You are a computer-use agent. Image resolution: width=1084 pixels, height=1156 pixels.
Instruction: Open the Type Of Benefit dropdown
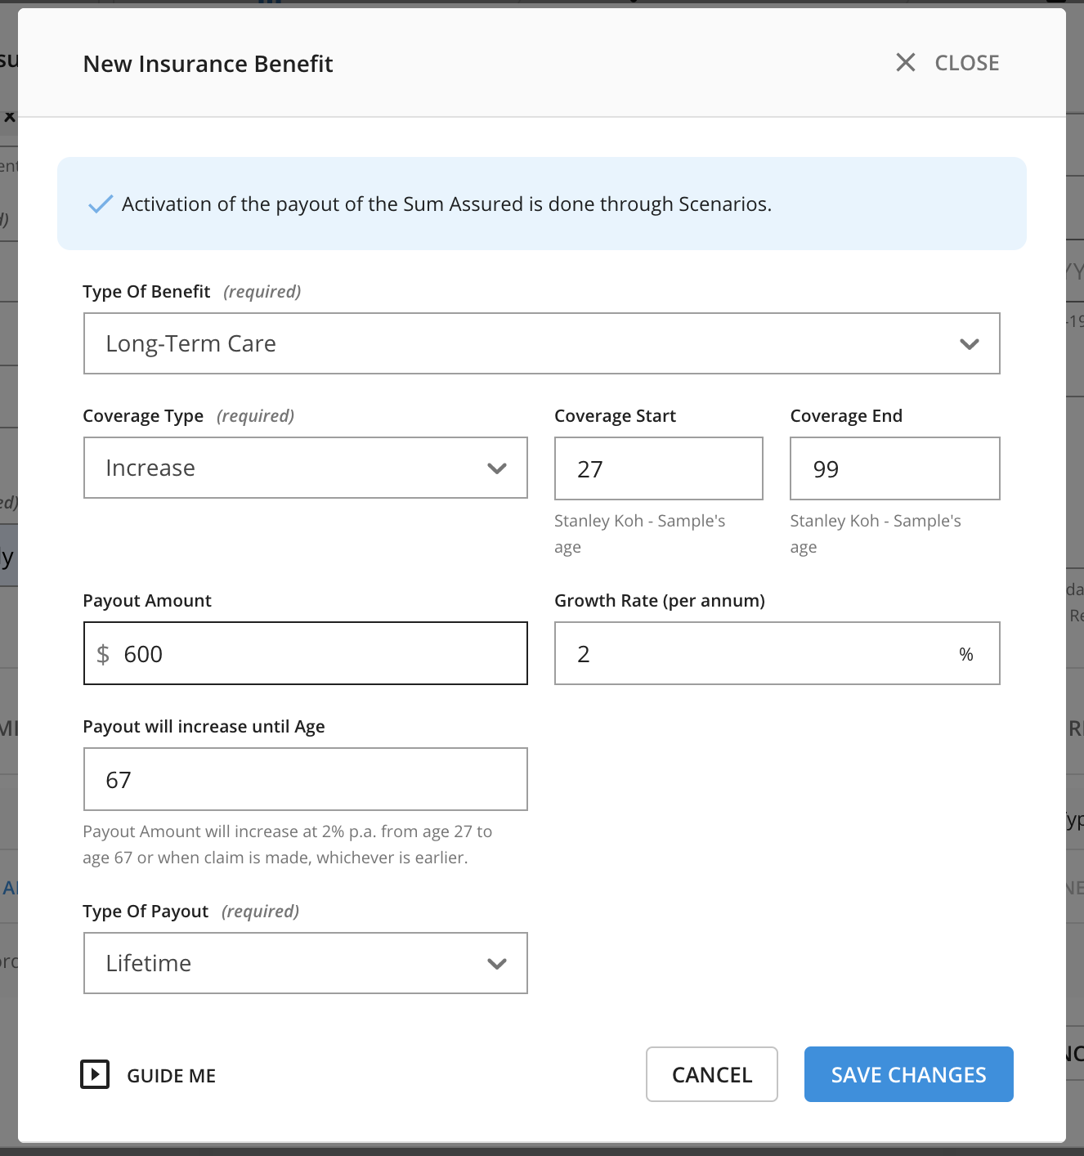pos(541,343)
